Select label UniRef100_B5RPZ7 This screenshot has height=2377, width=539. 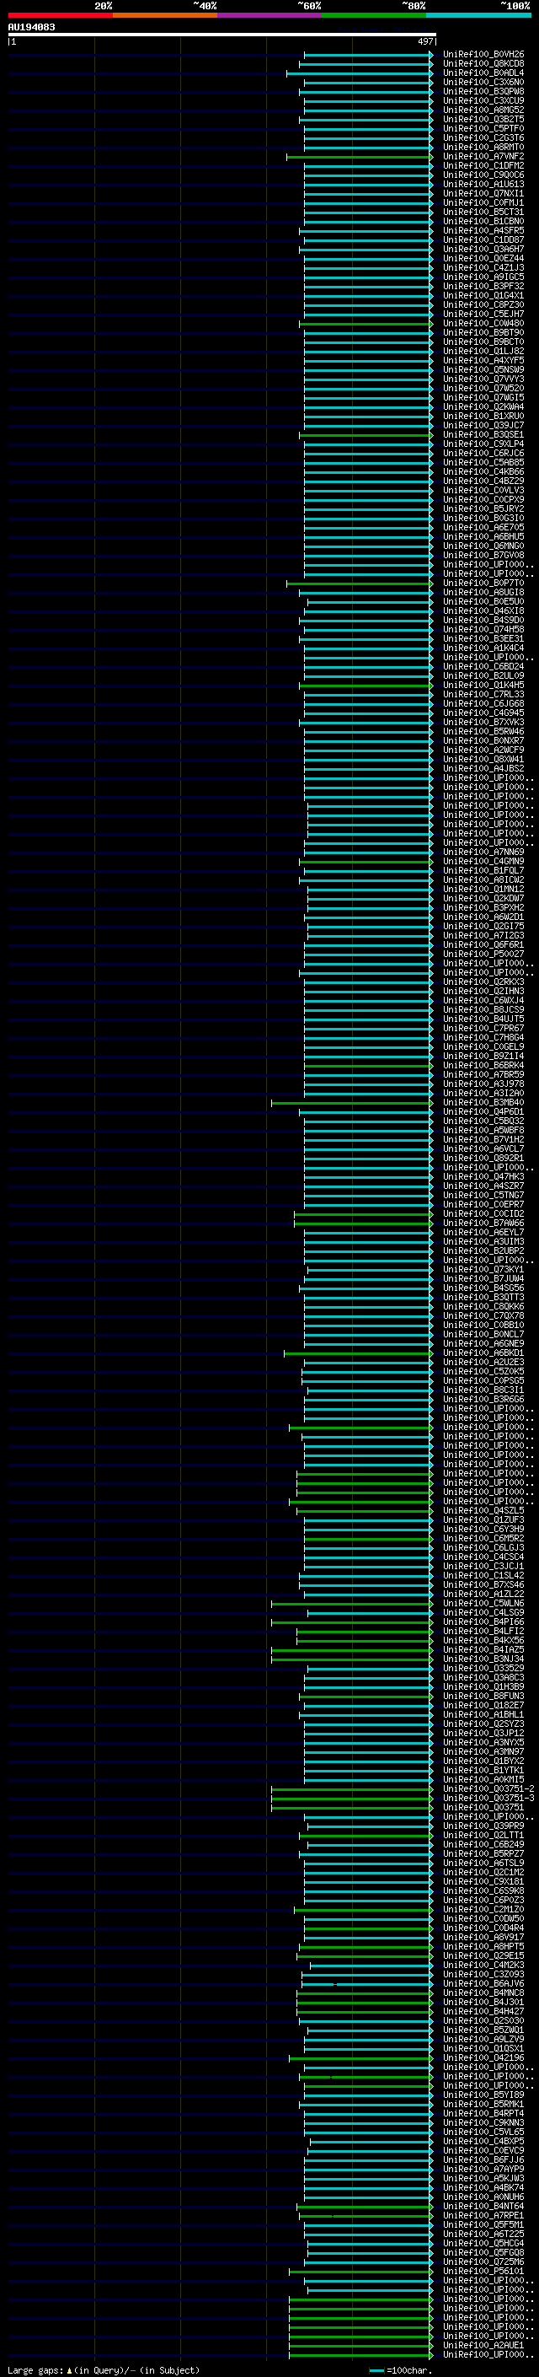(483, 1854)
